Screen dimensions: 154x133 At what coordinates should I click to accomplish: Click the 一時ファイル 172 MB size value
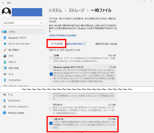tap(112, 119)
